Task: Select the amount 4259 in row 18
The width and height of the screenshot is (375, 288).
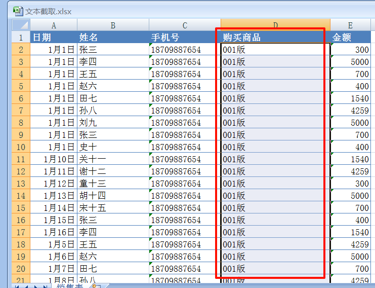Action: click(x=350, y=244)
